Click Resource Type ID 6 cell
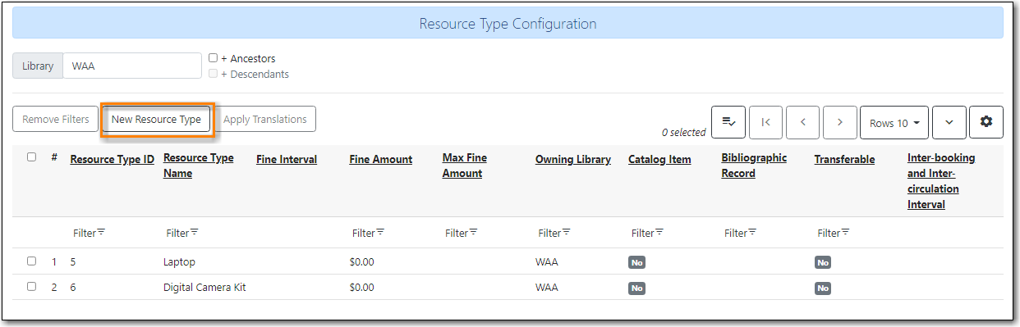The width and height of the screenshot is (1020, 327). 73,288
